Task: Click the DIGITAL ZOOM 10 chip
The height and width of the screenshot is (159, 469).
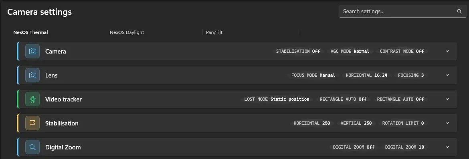Action: tap(404, 147)
